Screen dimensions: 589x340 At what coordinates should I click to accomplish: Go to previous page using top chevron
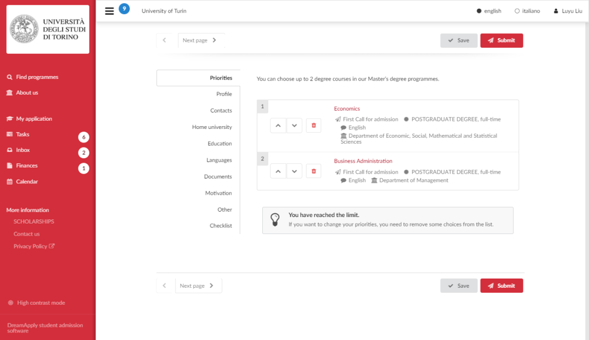point(164,40)
